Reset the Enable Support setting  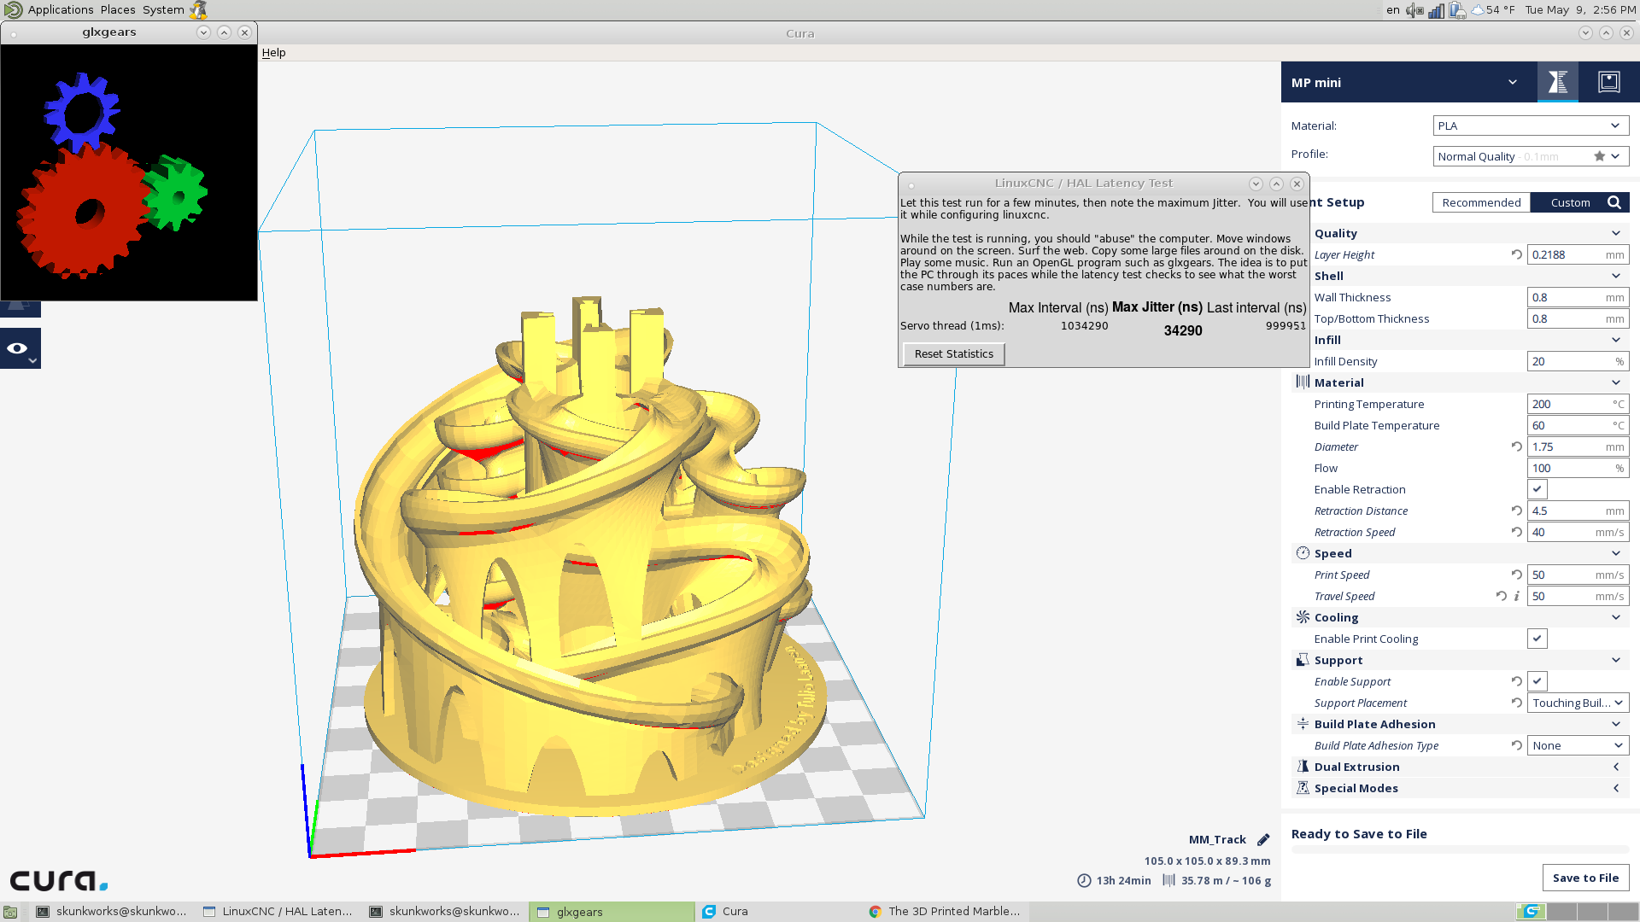[x=1516, y=681]
